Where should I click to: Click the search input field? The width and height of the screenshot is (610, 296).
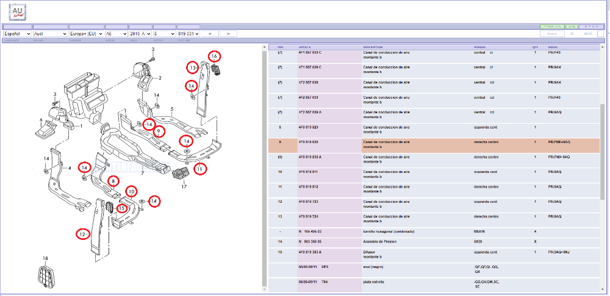point(553,33)
